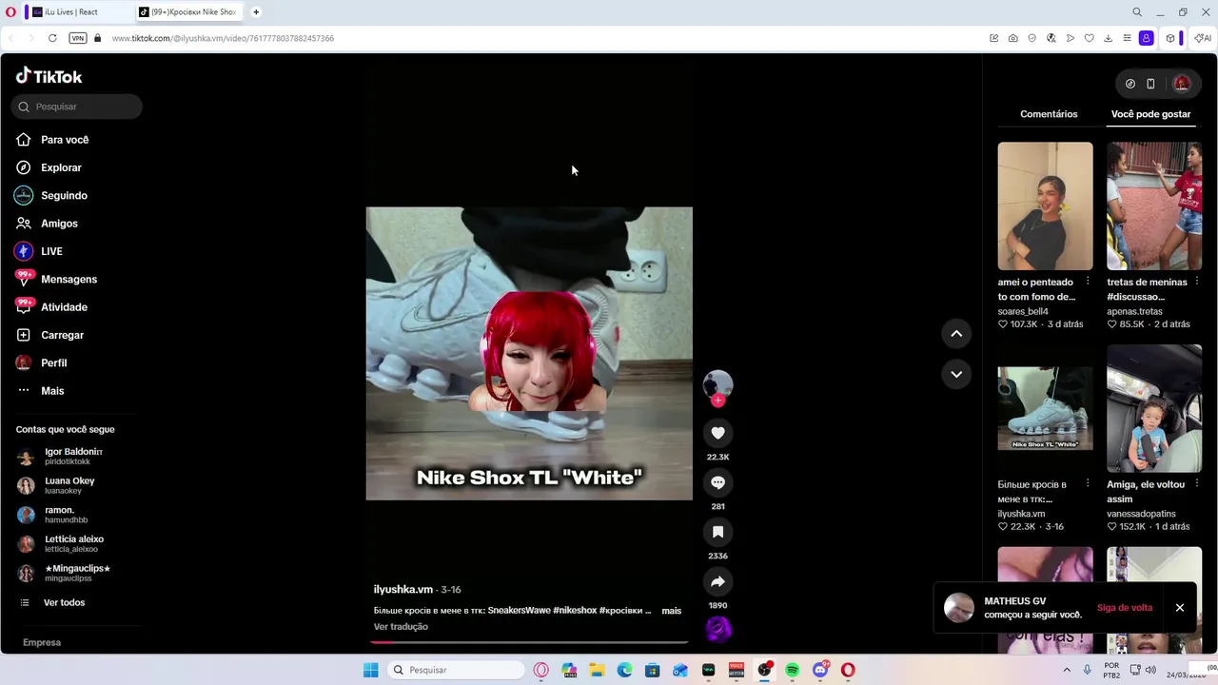Viewport: 1218px width, 685px height.
Task: Open the #nikeshox hashtag link
Action: (575, 611)
